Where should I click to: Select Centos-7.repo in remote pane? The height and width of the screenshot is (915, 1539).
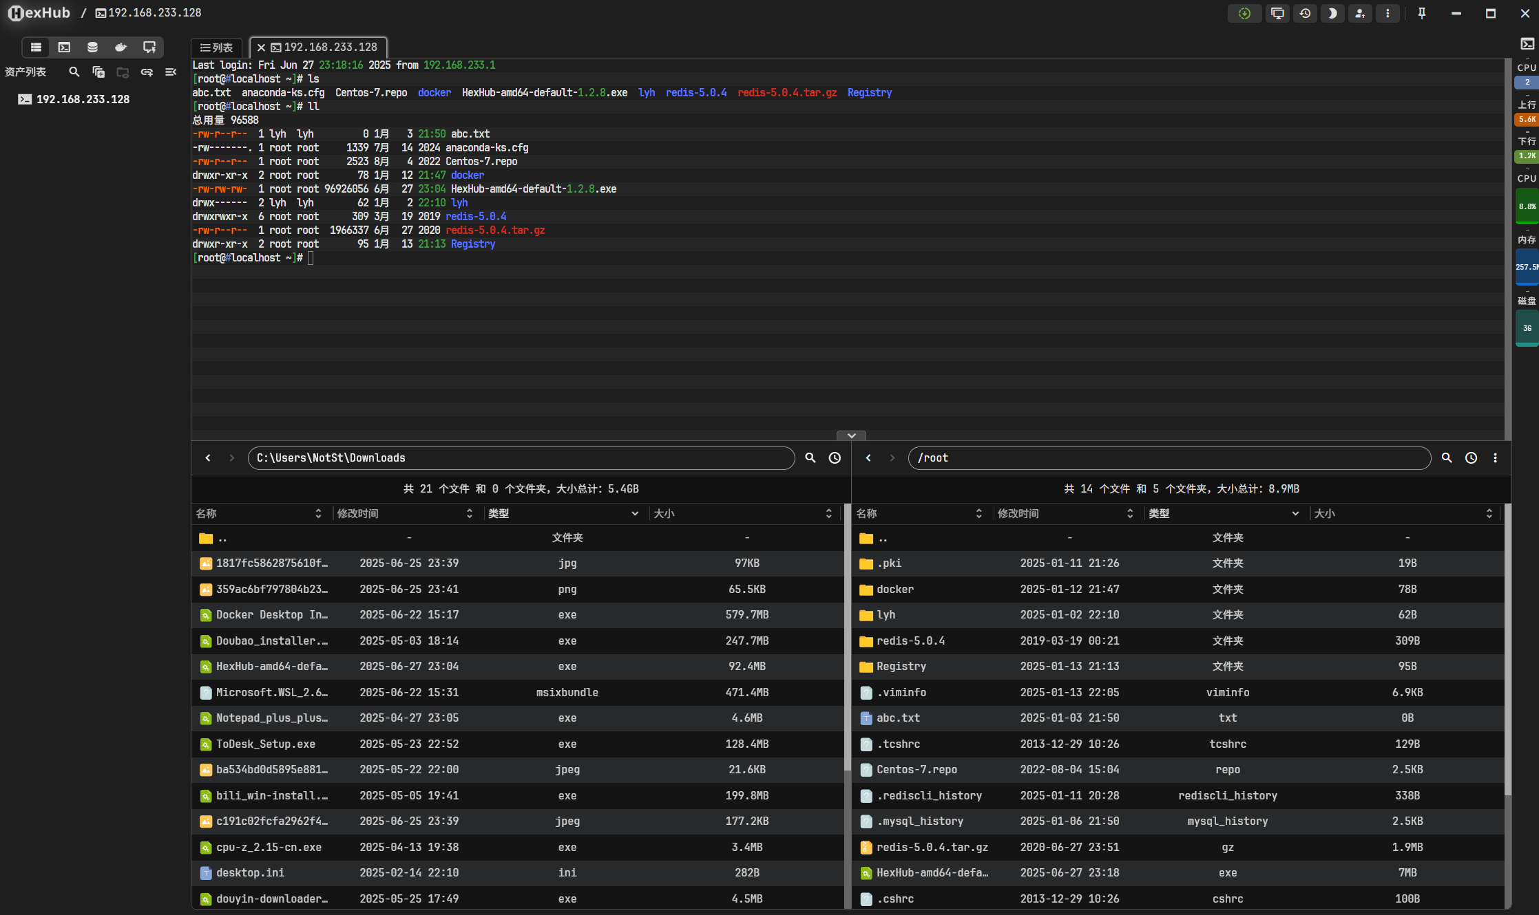(1178, 769)
